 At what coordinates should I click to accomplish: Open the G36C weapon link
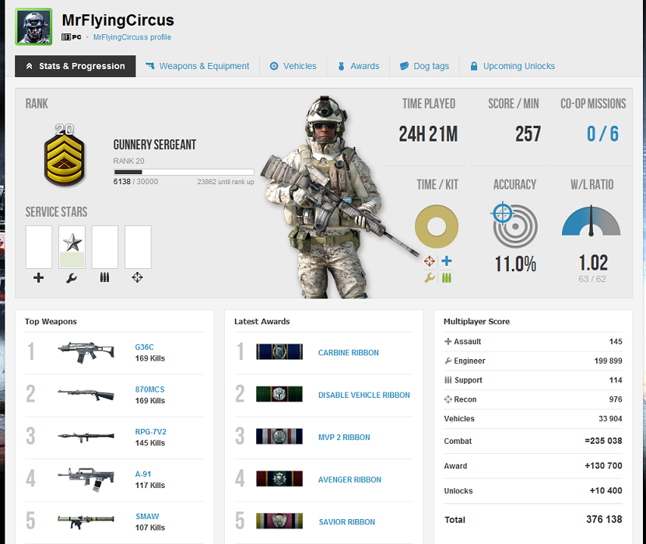click(x=144, y=347)
